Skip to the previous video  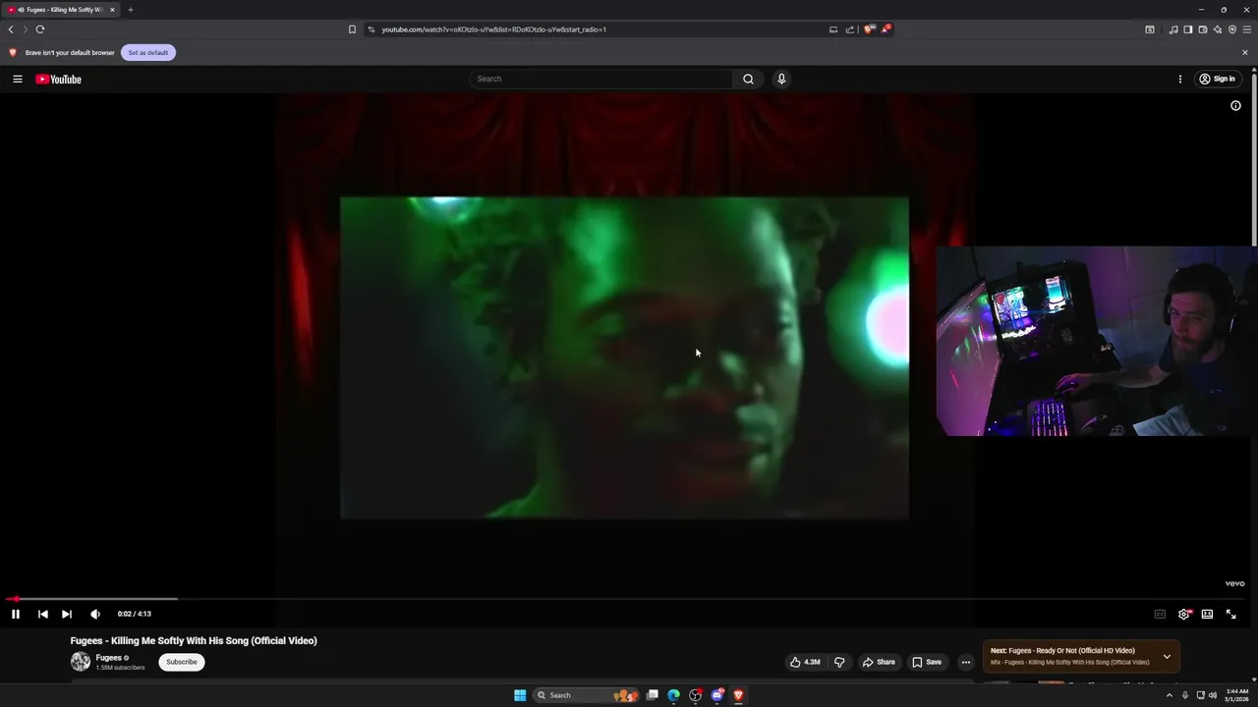pyautogui.click(x=43, y=614)
